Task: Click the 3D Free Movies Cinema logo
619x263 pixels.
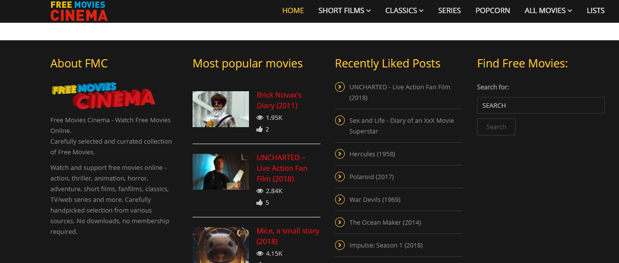Action: pyautogui.click(x=103, y=95)
